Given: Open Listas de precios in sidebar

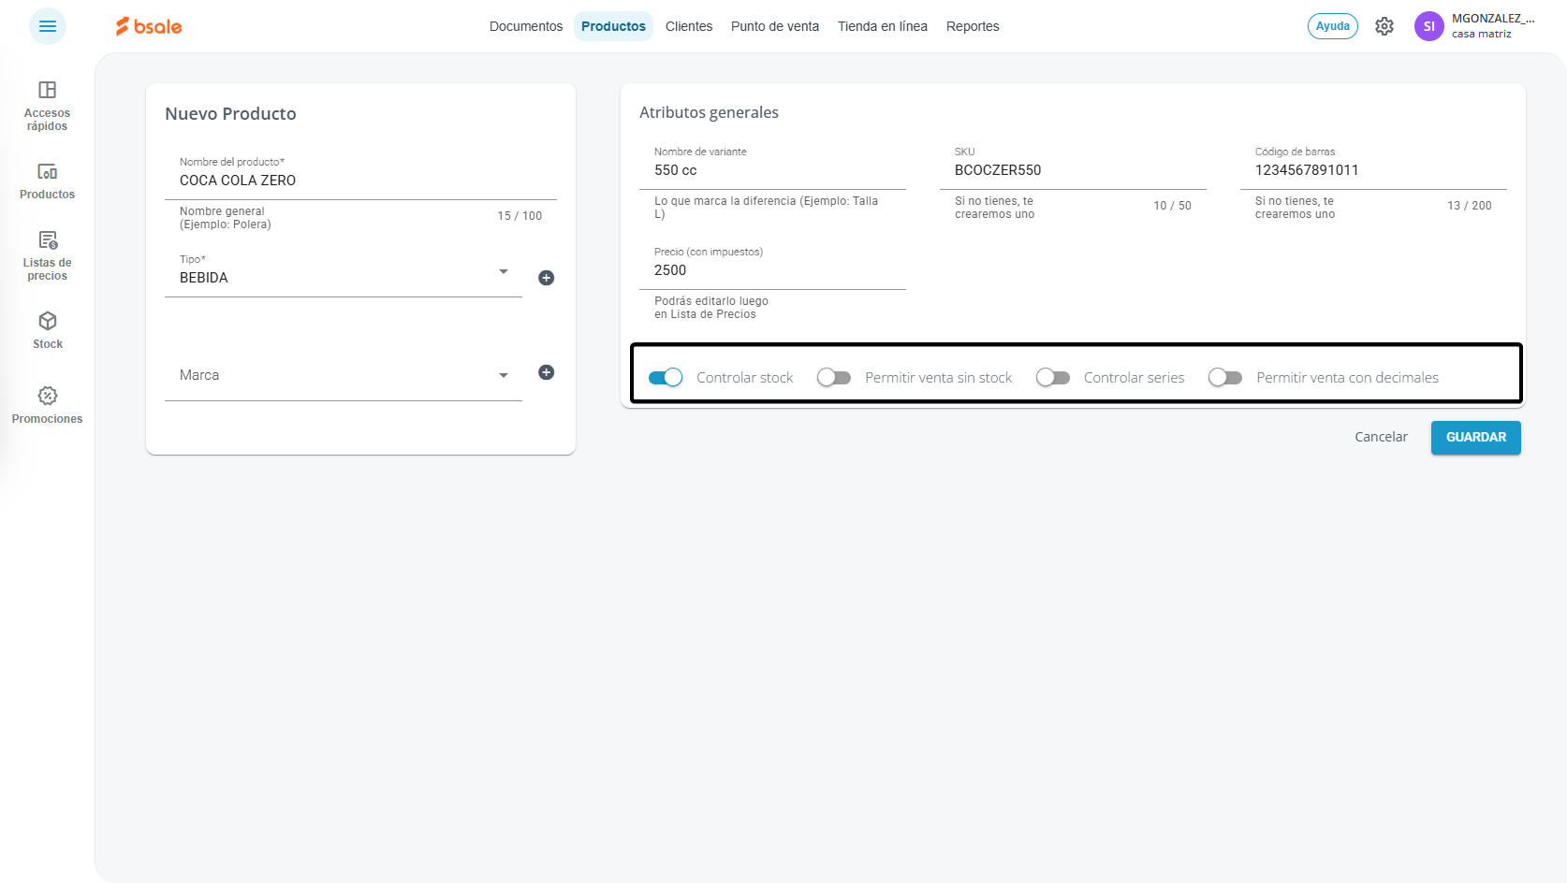Looking at the screenshot, I should (x=47, y=255).
